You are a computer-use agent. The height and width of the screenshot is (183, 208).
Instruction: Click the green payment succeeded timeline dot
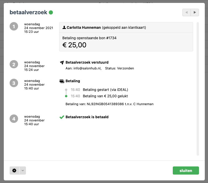[x=66, y=96]
